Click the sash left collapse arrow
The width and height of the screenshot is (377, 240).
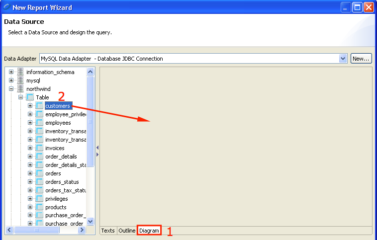(97, 148)
